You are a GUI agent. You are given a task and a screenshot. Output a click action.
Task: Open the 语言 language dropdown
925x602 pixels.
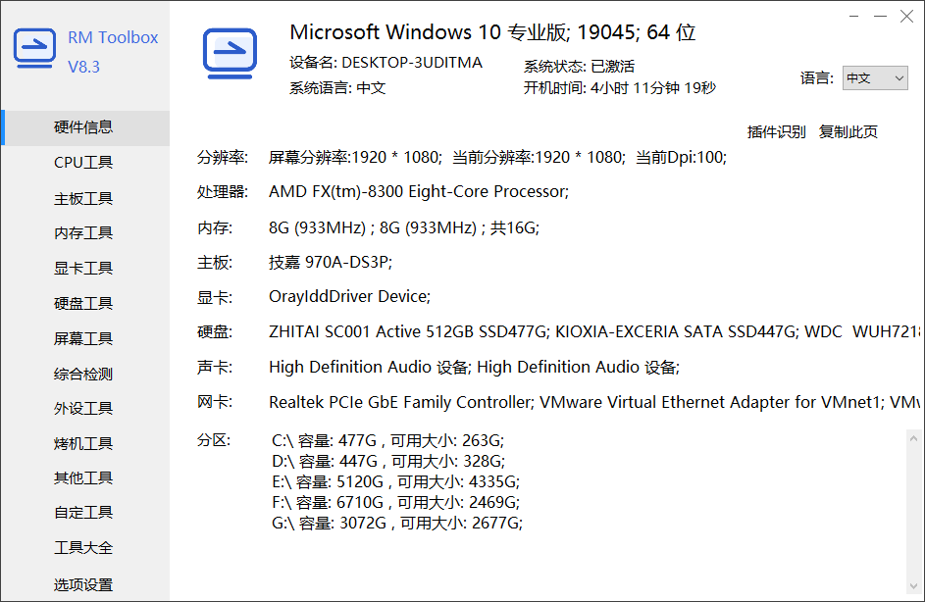click(875, 78)
